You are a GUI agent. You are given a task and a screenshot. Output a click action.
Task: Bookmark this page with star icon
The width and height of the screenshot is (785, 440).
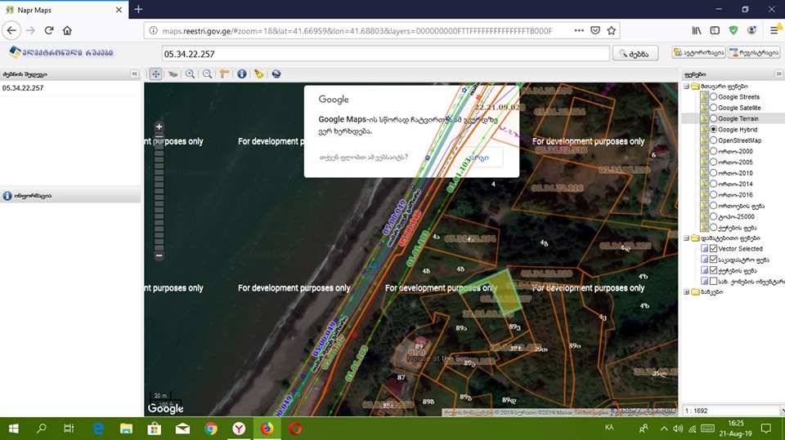[612, 30]
